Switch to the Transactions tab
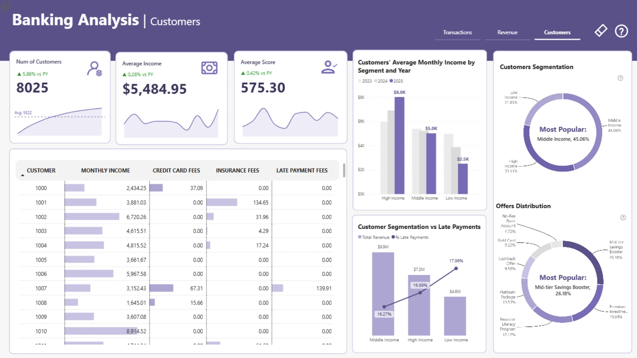 tap(458, 32)
